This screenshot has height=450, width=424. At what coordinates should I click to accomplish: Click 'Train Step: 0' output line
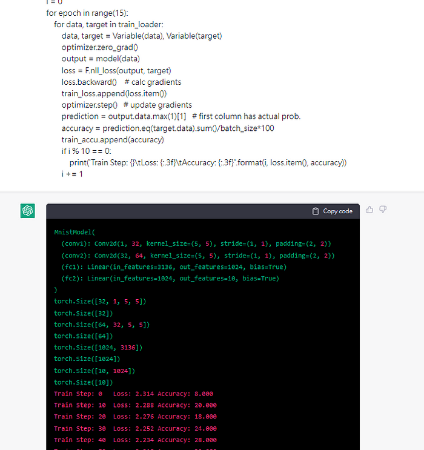pos(133,394)
